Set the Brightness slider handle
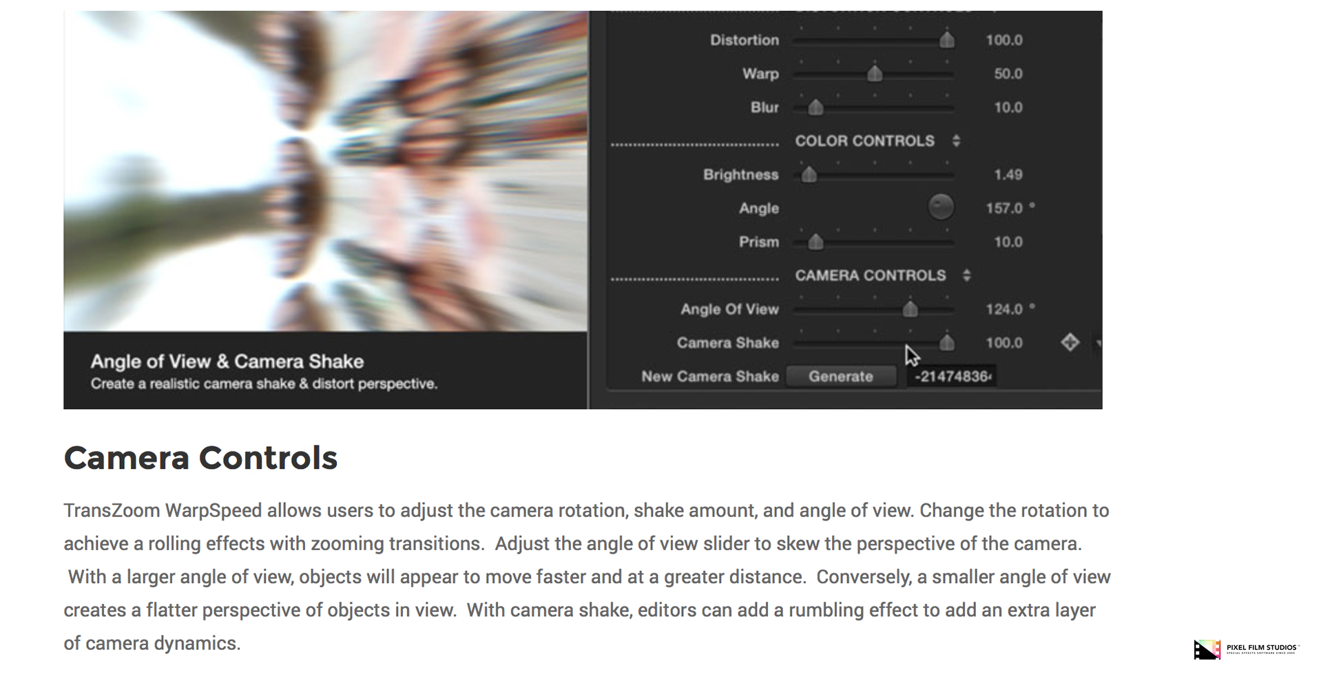 coord(809,174)
